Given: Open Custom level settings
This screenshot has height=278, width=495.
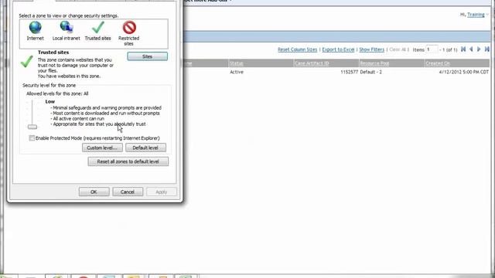Looking at the screenshot, I should [102, 147].
